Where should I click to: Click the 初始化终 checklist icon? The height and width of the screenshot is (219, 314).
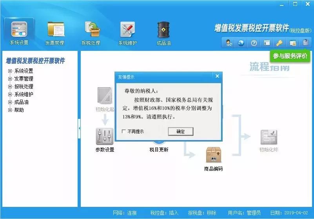(269, 137)
